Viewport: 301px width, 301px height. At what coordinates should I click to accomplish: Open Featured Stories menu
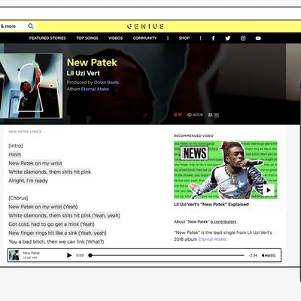tap(47, 38)
